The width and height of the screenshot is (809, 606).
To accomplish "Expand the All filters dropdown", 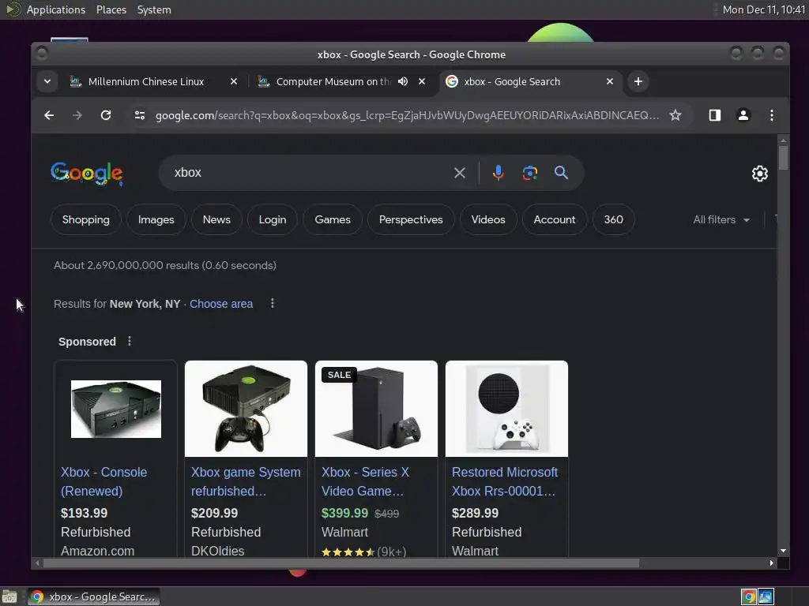I will 721,219.
